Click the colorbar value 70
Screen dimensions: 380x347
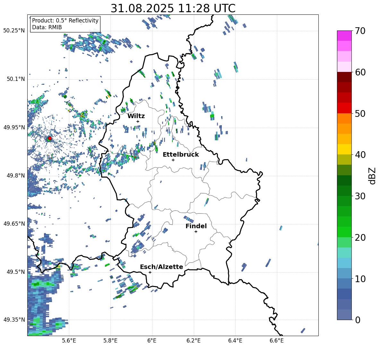tap(360, 31)
